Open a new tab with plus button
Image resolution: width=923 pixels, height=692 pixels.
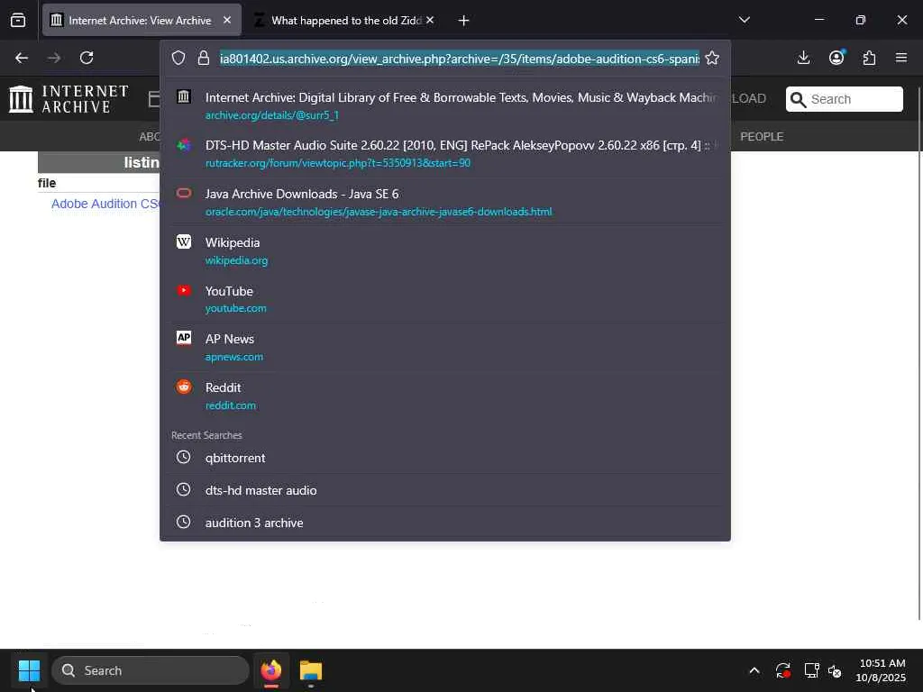[464, 21]
